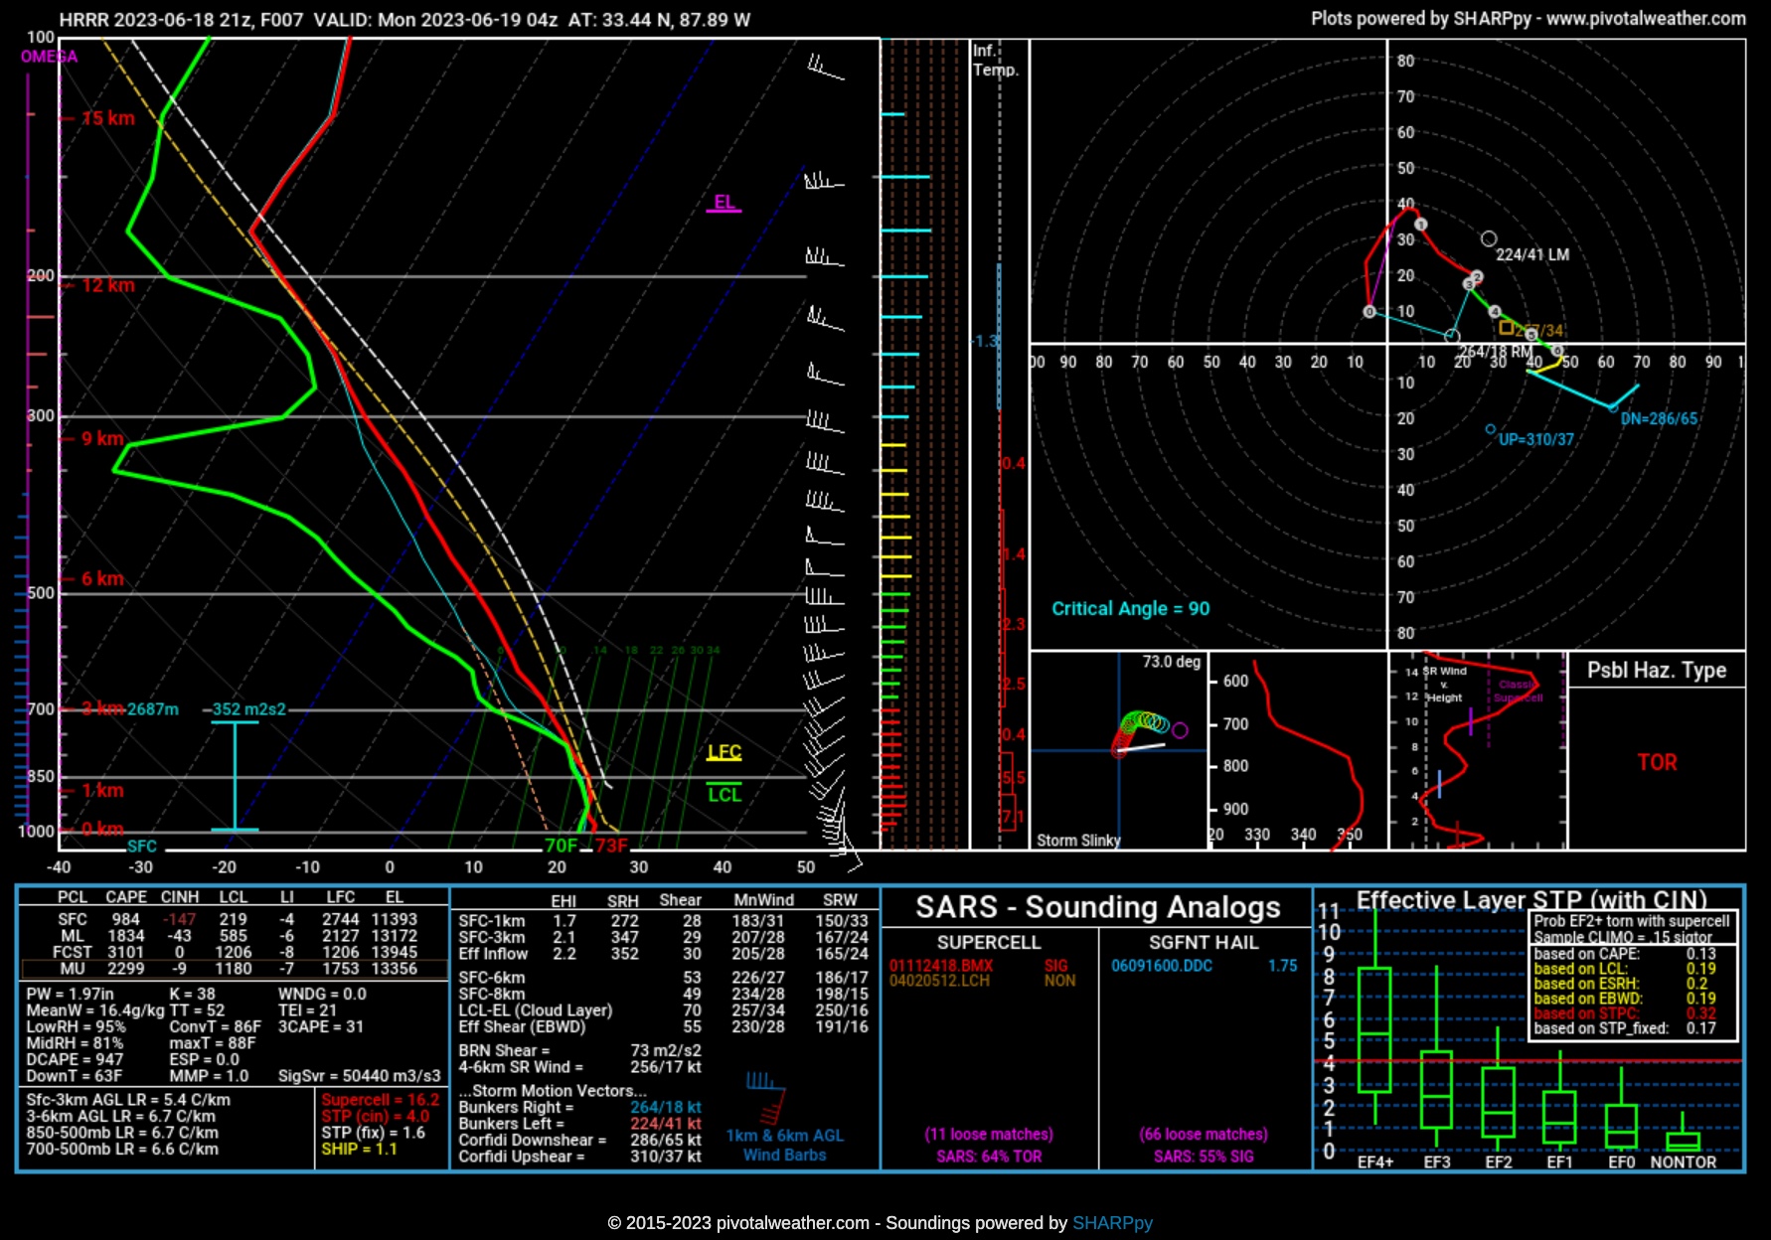1771x1240 pixels.
Task: Click the red TOR hazard type label
Action: (x=1657, y=762)
